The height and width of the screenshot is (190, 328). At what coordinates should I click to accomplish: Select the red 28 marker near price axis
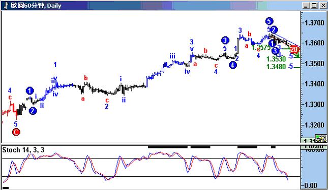coord(294,50)
